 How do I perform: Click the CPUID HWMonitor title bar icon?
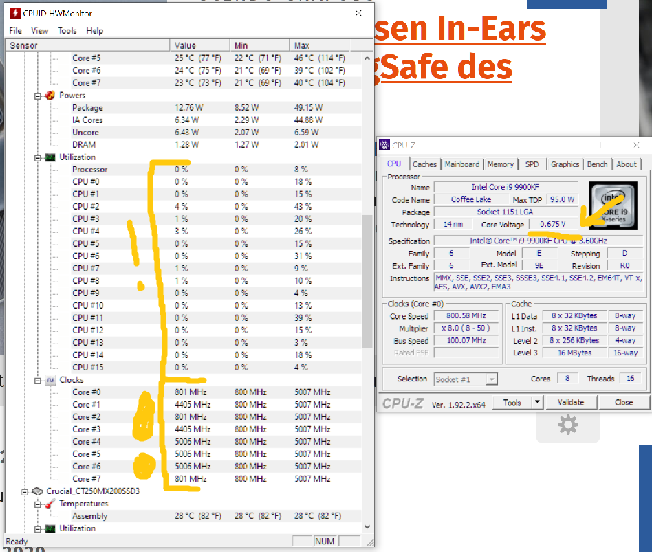click(15, 13)
